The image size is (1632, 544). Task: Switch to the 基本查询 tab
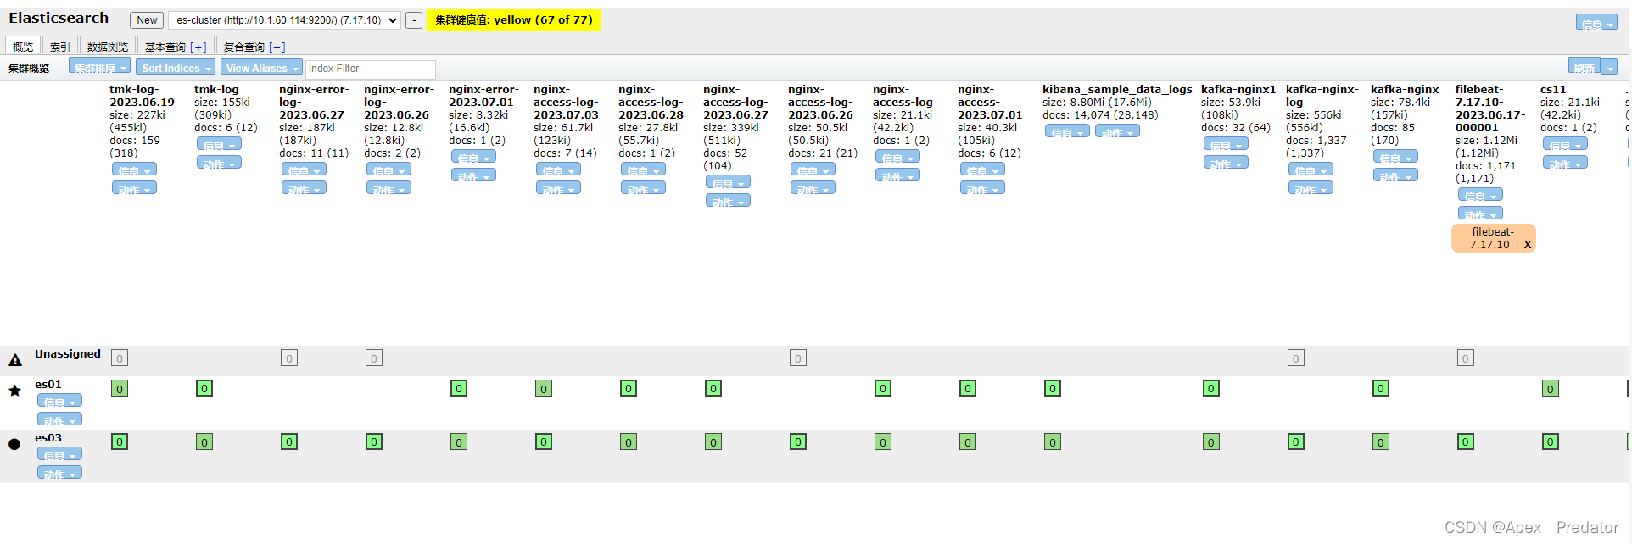[x=165, y=47]
